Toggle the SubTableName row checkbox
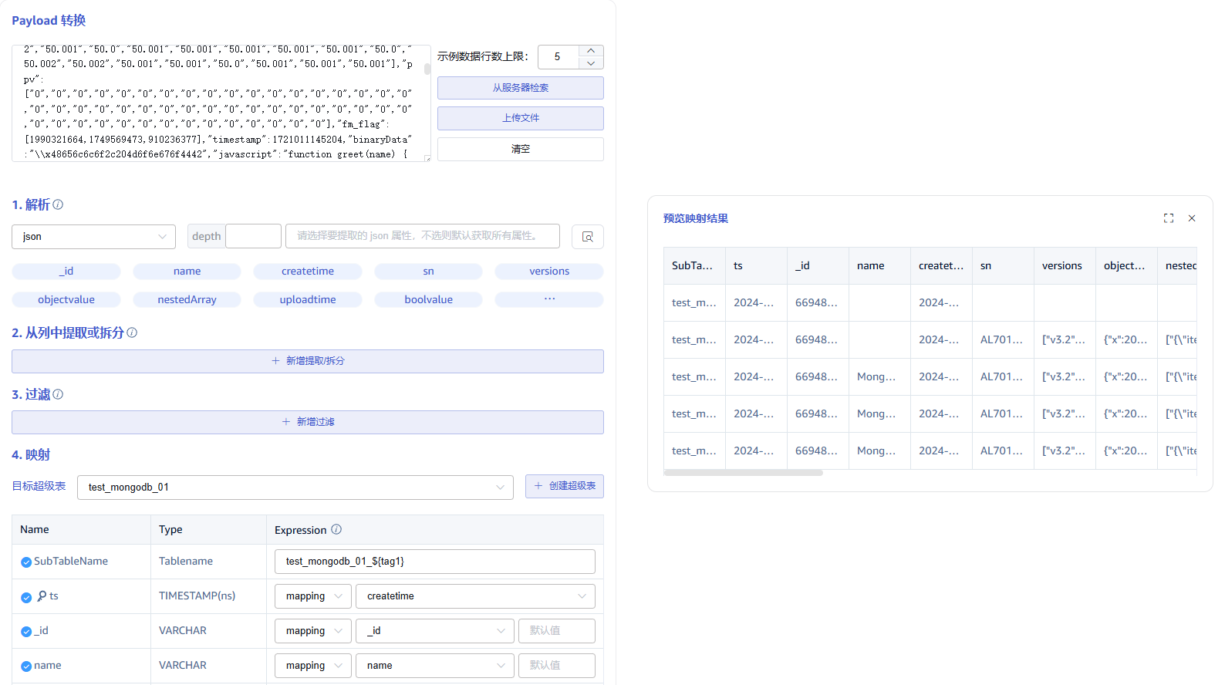The height and width of the screenshot is (685, 1225). tap(26, 562)
